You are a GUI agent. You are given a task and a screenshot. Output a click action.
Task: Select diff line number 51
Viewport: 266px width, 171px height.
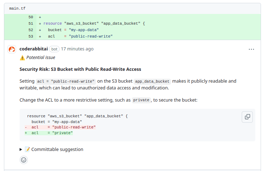(31, 24)
